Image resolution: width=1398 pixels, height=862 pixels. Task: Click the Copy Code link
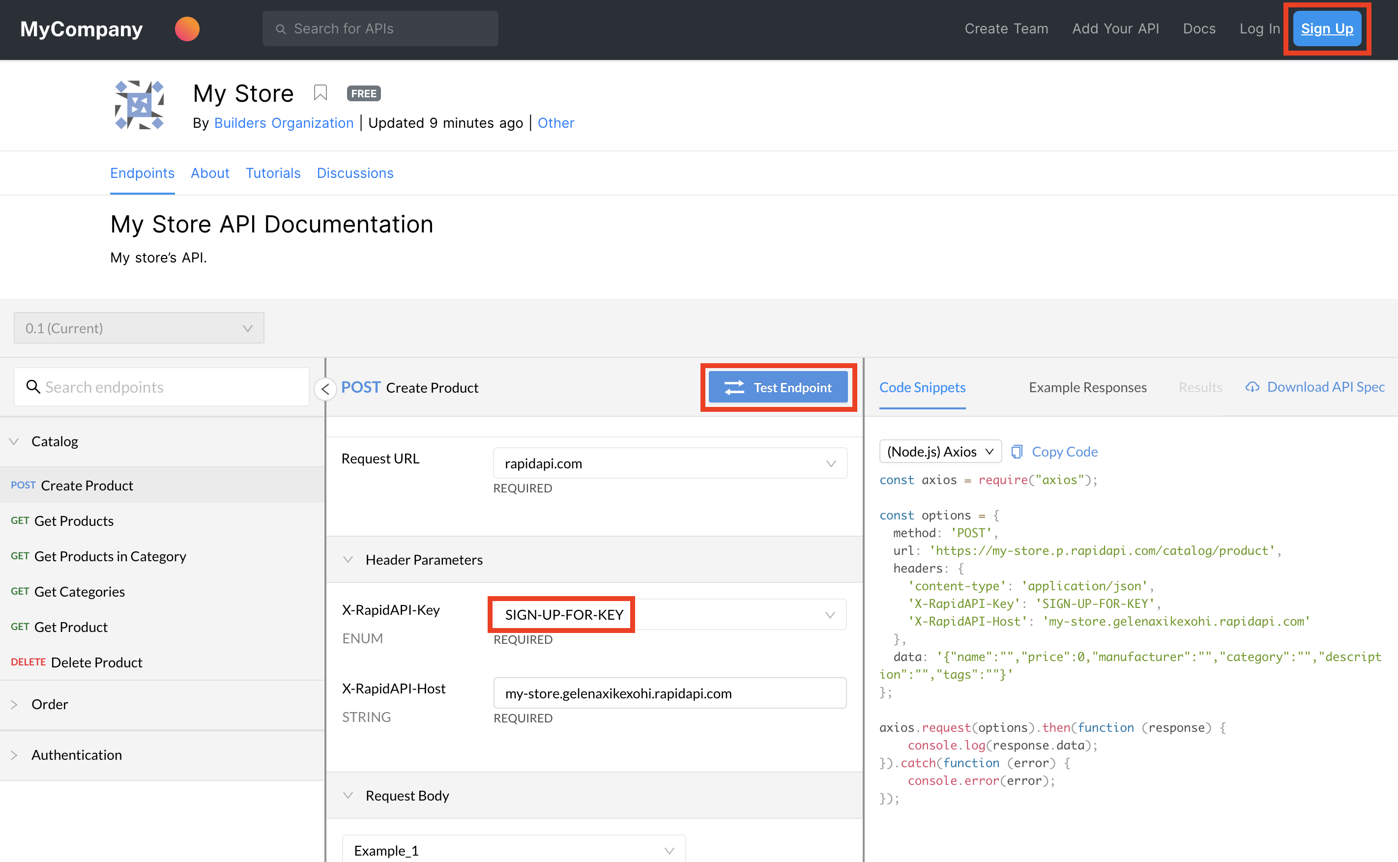[1064, 452]
